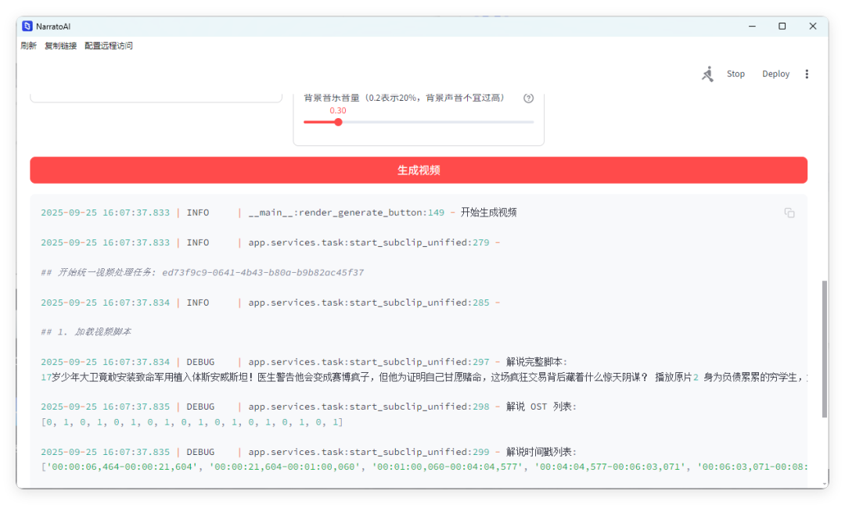Click the red 生成视频 button
Image resolution: width=845 pixels, height=505 pixels.
click(x=419, y=170)
